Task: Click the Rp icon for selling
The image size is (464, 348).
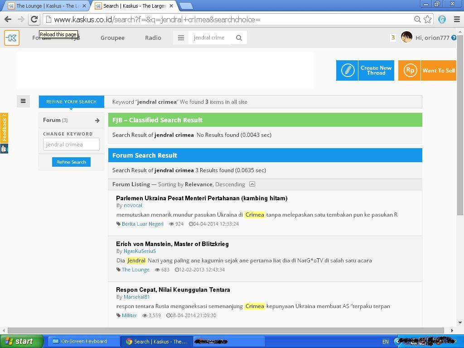Action: [410, 70]
